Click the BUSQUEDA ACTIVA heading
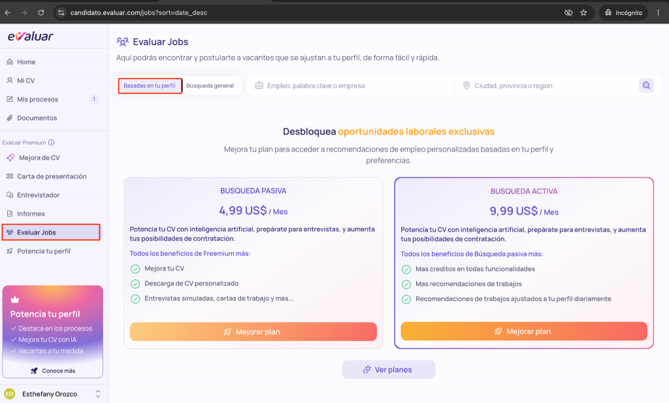 click(524, 191)
